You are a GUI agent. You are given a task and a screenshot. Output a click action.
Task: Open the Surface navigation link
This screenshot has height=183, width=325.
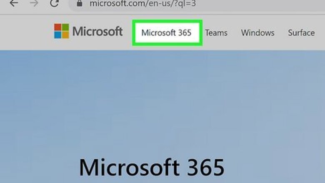point(301,33)
